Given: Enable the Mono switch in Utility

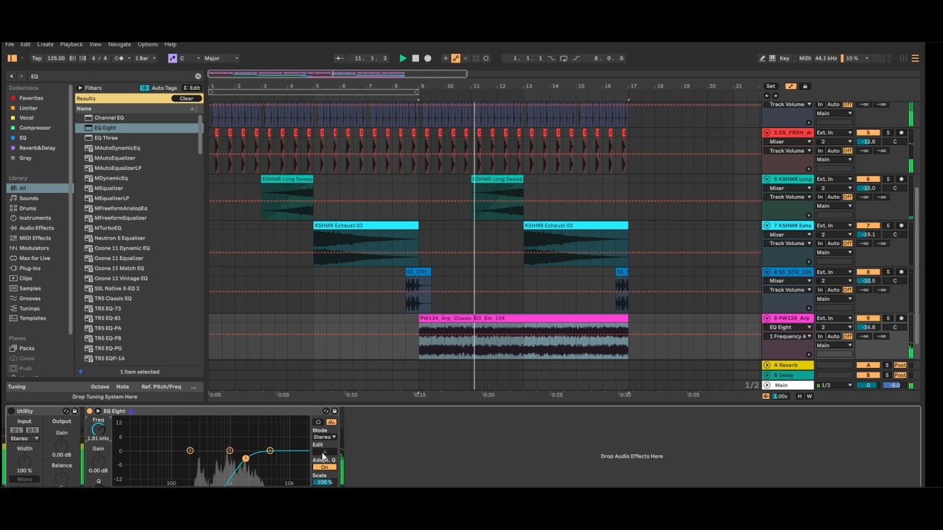Looking at the screenshot, I should [x=24, y=479].
